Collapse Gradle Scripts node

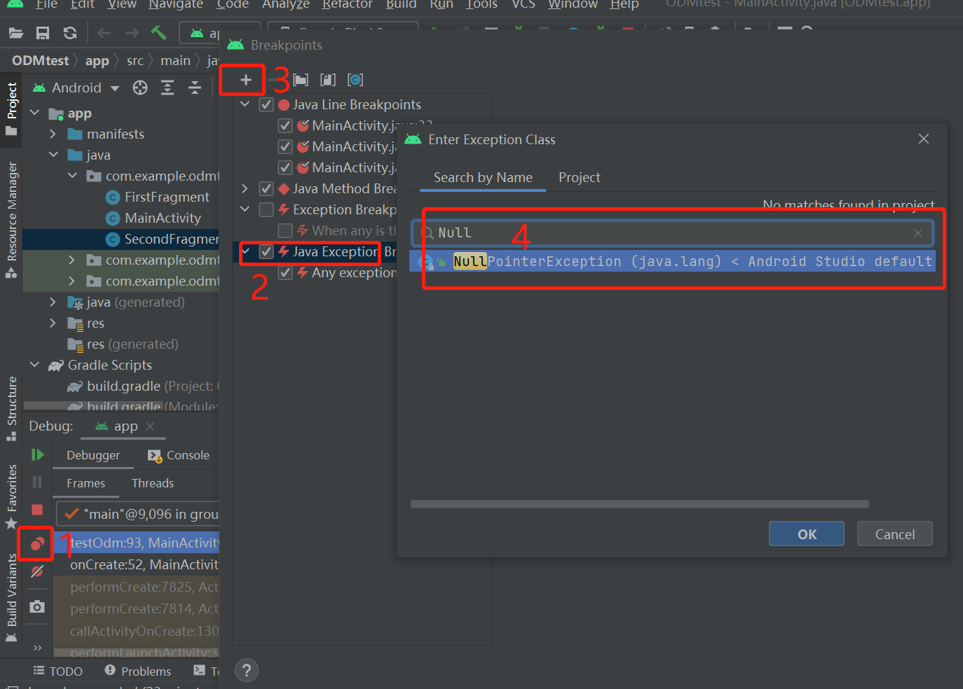pyautogui.click(x=34, y=365)
